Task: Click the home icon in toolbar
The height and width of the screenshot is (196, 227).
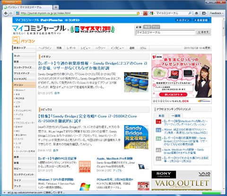Action: pos(196,13)
